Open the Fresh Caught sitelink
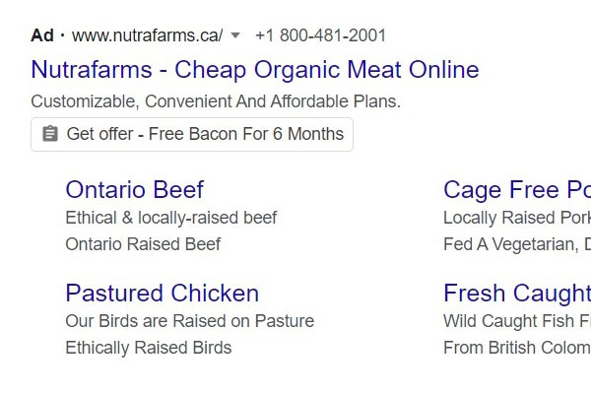 click(516, 294)
